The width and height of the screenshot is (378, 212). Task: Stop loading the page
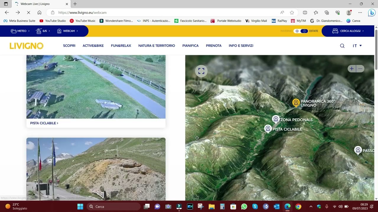tap(28, 12)
